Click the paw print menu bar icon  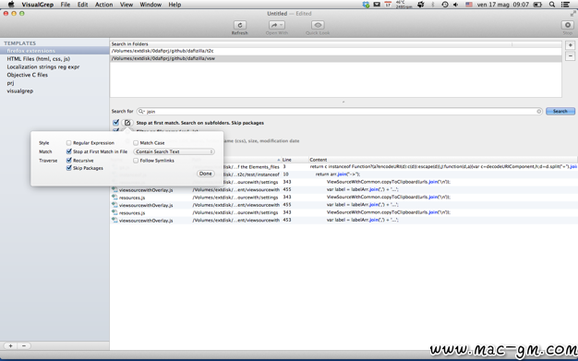421,5
